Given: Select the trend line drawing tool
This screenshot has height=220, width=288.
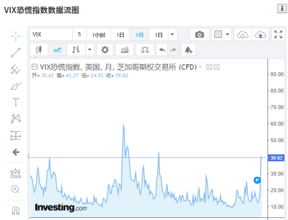Looking at the screenshot, I should click(16, 52).
